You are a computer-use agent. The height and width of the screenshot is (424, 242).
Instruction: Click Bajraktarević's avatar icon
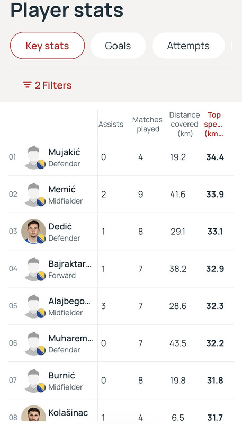(34, 269)
